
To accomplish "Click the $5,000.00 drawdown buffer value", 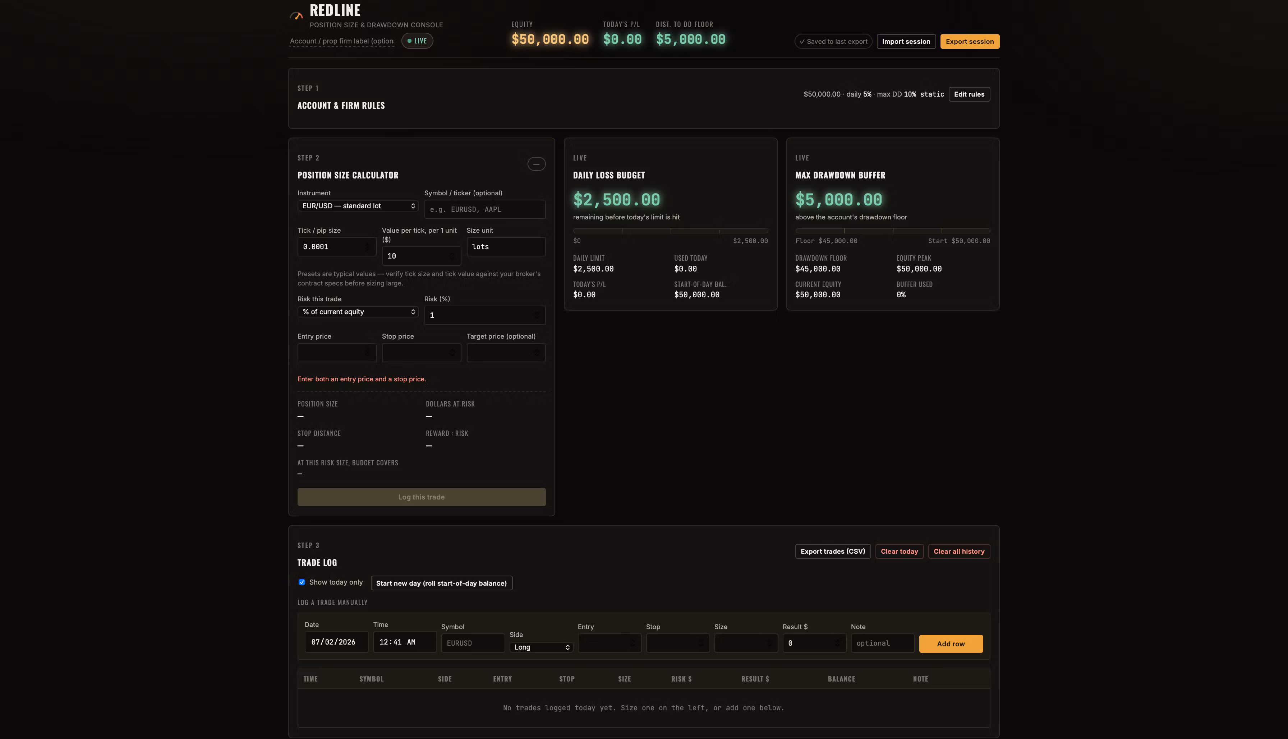I will click(x=839, y=199).
